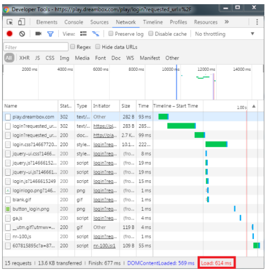Filter requests by Font
The height and width of the screenshot is (272, 267).
(100, 58)
